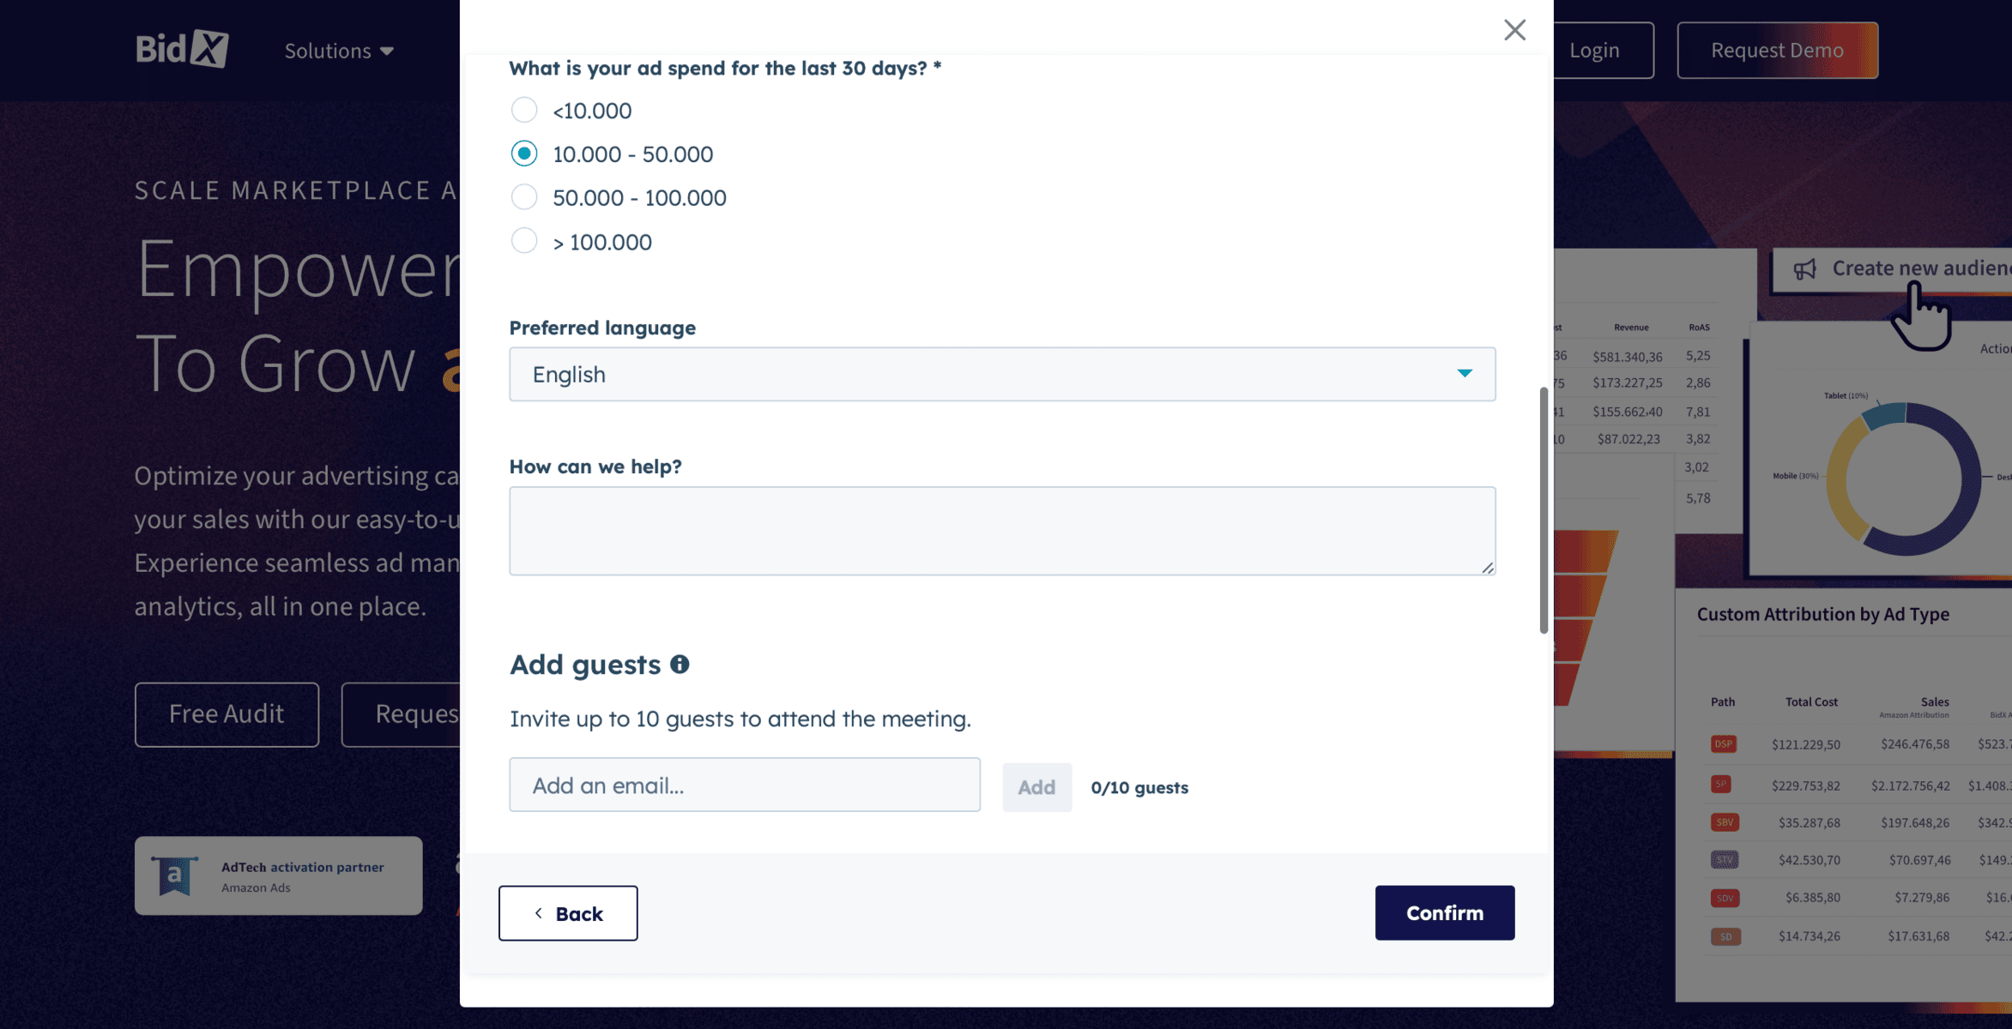The height and width of the screenshot is (1029, 2012).
Task: Choose the 50.000 - 100.000 ad spend option
Action: (x=524, y=197)
